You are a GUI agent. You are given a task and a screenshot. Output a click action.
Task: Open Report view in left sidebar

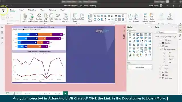coord(2,27)
